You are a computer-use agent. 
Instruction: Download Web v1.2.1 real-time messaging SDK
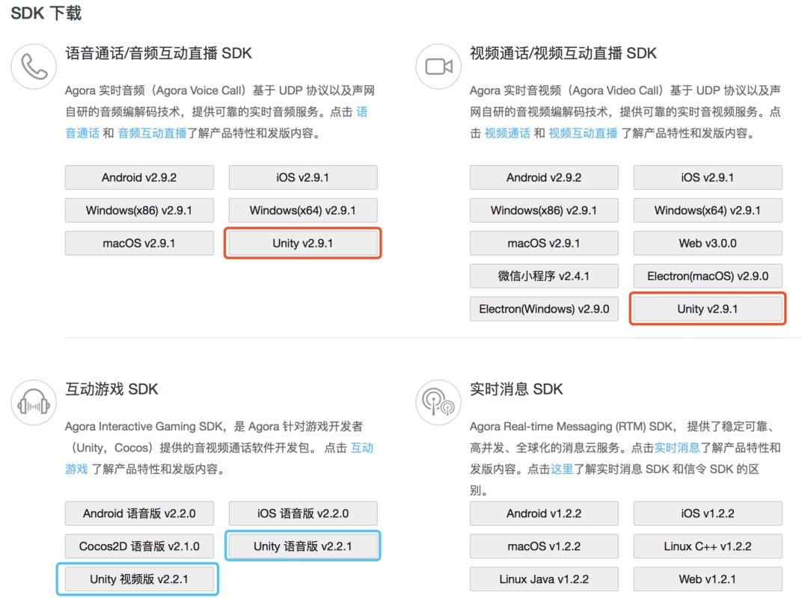[708, 579]
